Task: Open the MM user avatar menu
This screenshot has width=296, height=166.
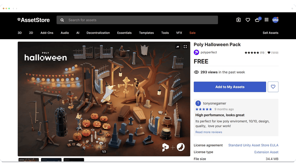Action: point(275,20)
